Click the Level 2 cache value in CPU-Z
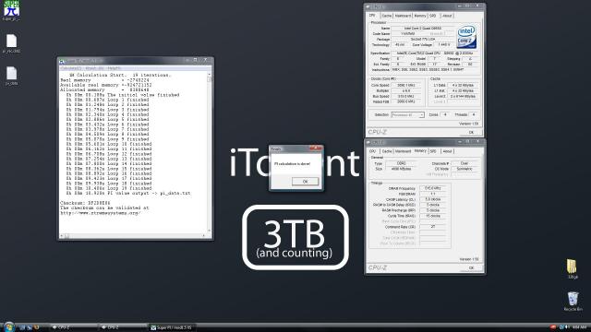Viewport: 591px width, 332px height. [464, 96]
